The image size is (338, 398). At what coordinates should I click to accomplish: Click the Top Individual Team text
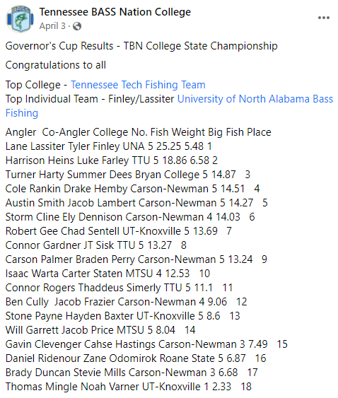pos(52,99)
